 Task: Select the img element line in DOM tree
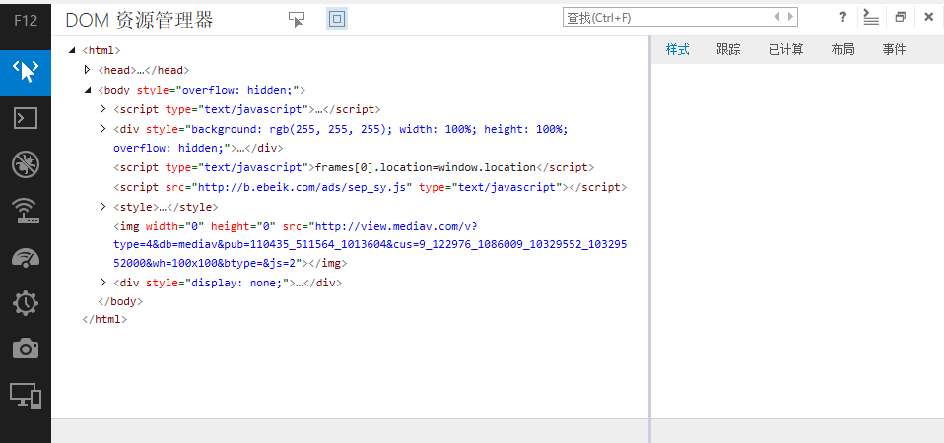pyautogui.click(x=130, y=225)
